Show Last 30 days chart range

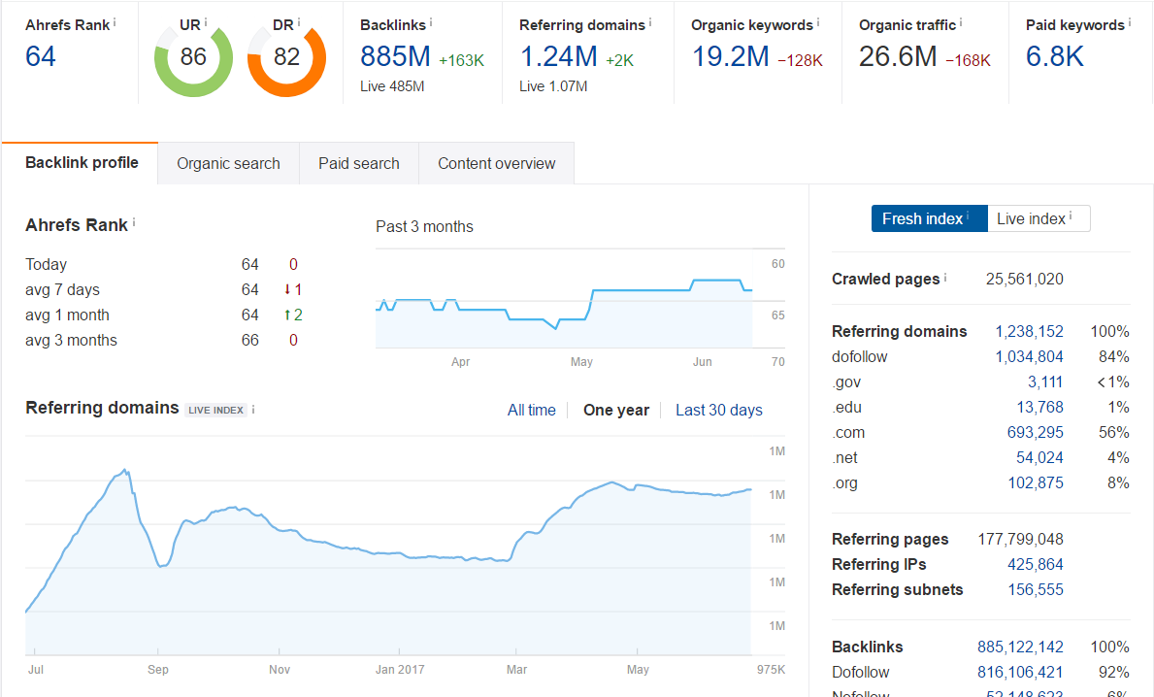[x=719, y=410]
